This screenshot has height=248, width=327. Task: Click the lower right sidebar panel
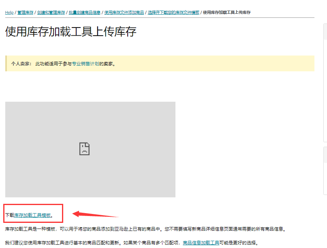pyautogui.click(x=325, y=195)
